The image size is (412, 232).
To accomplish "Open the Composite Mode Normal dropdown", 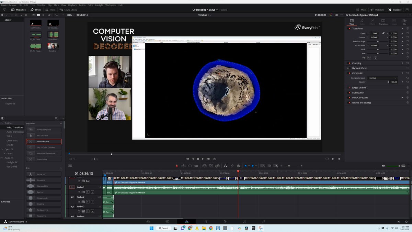I will [382, 78].
